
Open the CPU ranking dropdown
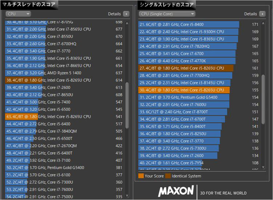(x=18, y=14)
